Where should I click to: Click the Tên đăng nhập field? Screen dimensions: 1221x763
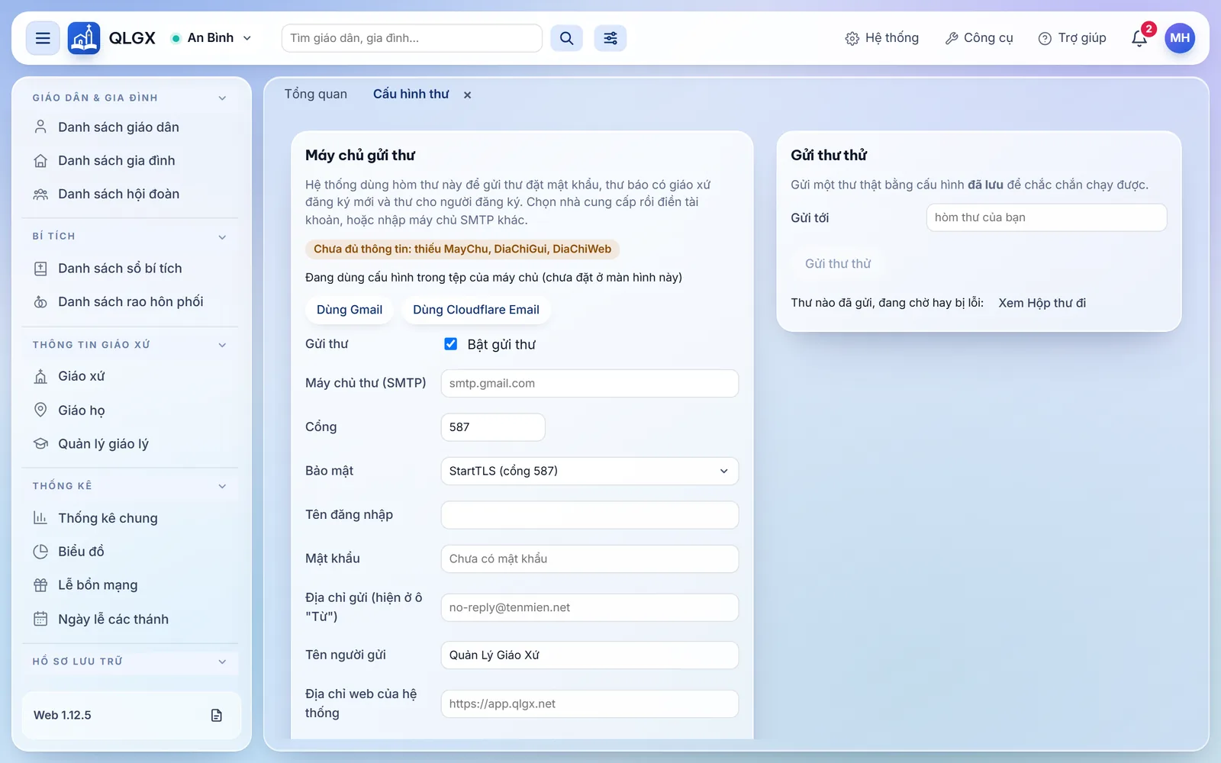pyautogui.click(x=590, y=515)
